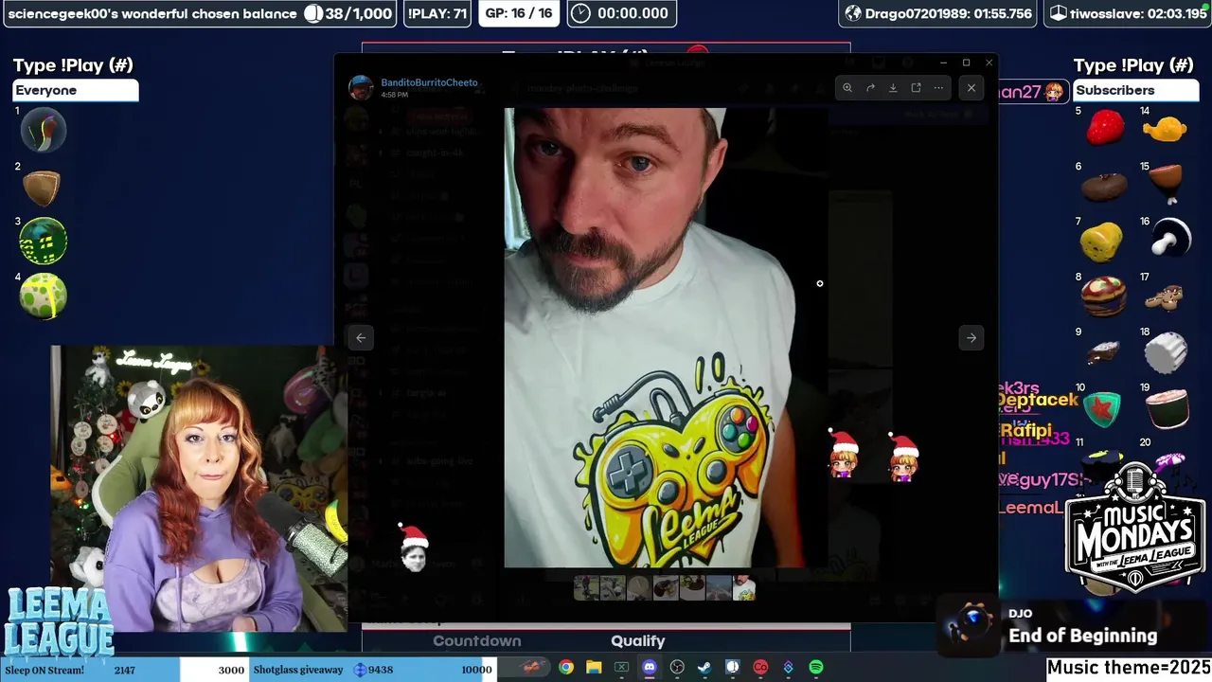Screen dimensions: 1212x682
Task: Select first thumbnail in image carousel
Action: pos(586,588)
